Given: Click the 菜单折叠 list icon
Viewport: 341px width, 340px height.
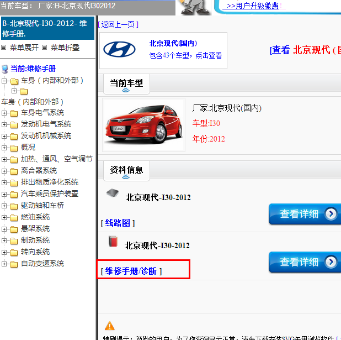Looking at the screenshot, I should [44, 48].
